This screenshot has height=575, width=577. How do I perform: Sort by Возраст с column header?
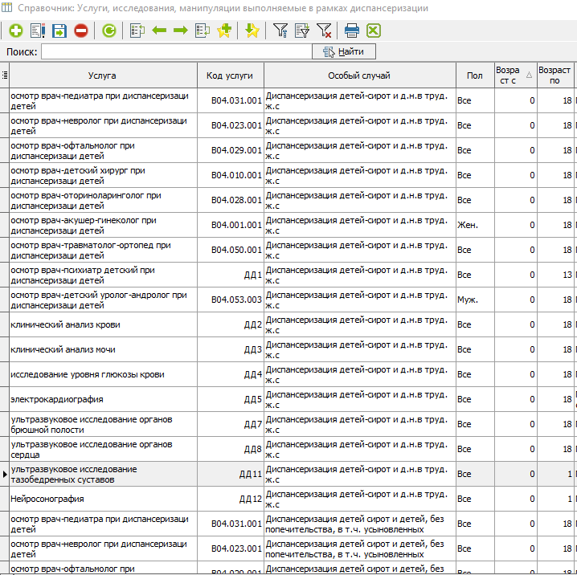pos(514,75)
